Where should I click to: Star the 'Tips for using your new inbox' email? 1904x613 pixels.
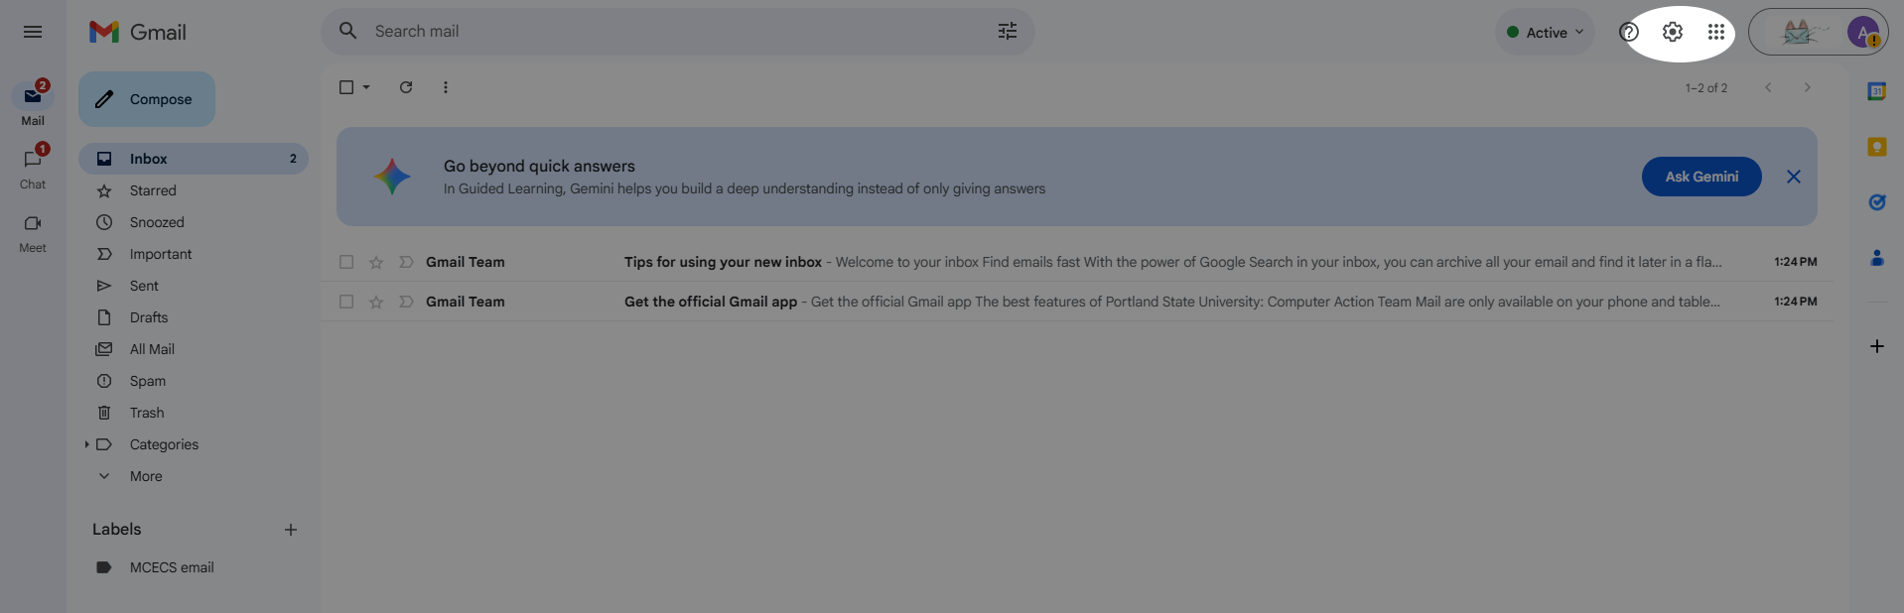point(376,262)
